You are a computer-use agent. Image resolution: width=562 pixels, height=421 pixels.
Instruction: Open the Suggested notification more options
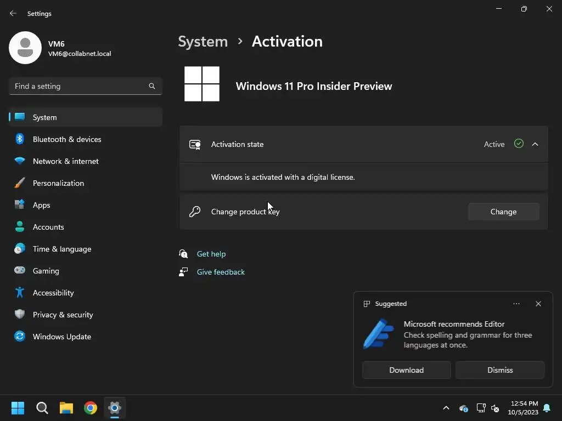pyautogui.click(x=516, y=304)
